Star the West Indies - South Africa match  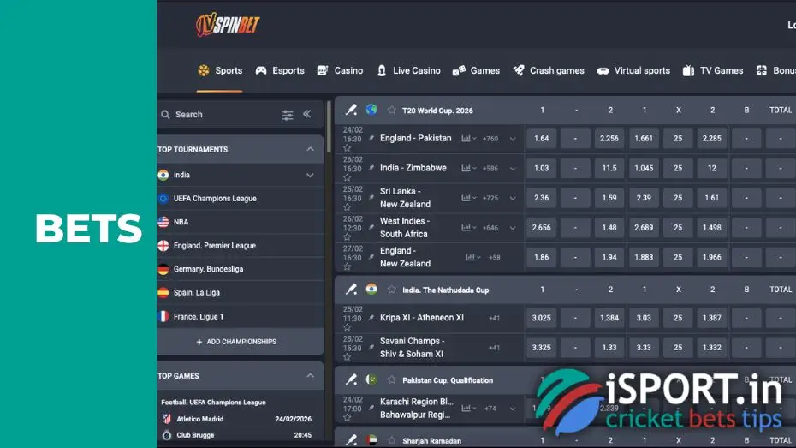point(348,237)
